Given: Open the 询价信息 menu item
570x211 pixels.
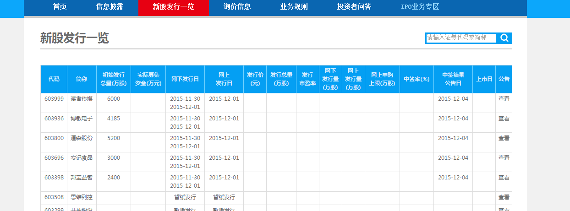Looking at the screenshot, I should pos(237,7).
